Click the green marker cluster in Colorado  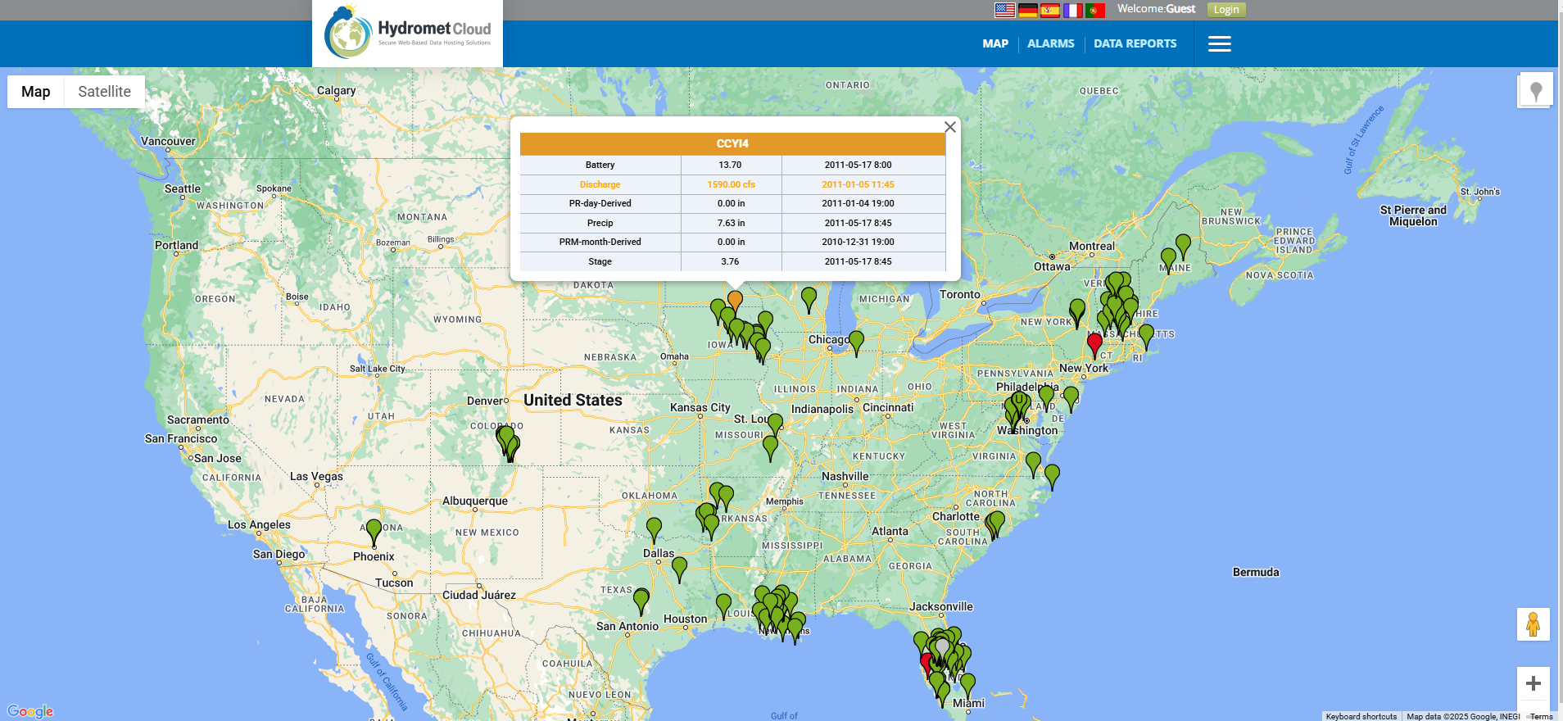pos(508,443)
